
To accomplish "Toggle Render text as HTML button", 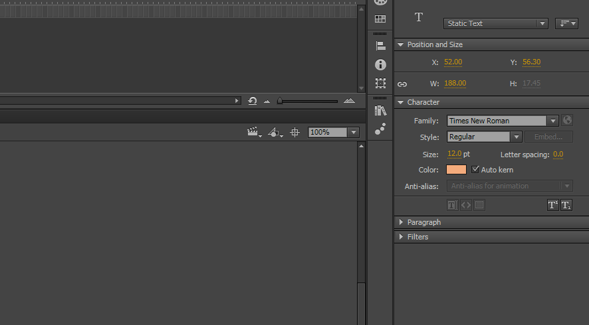I will [x=466, y=205].
